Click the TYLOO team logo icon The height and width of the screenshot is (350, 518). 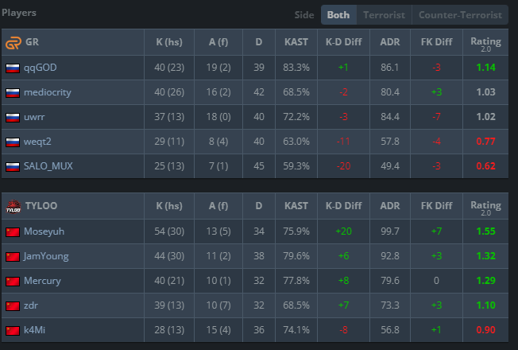click(x=13, y=206)
